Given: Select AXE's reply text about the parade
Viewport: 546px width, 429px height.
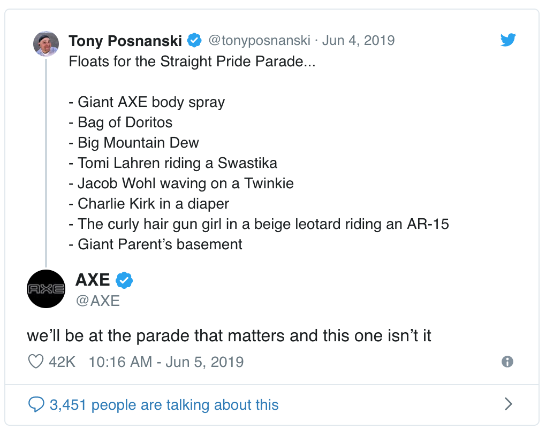Looking at the screenshot, I should [x=229, y=336].
